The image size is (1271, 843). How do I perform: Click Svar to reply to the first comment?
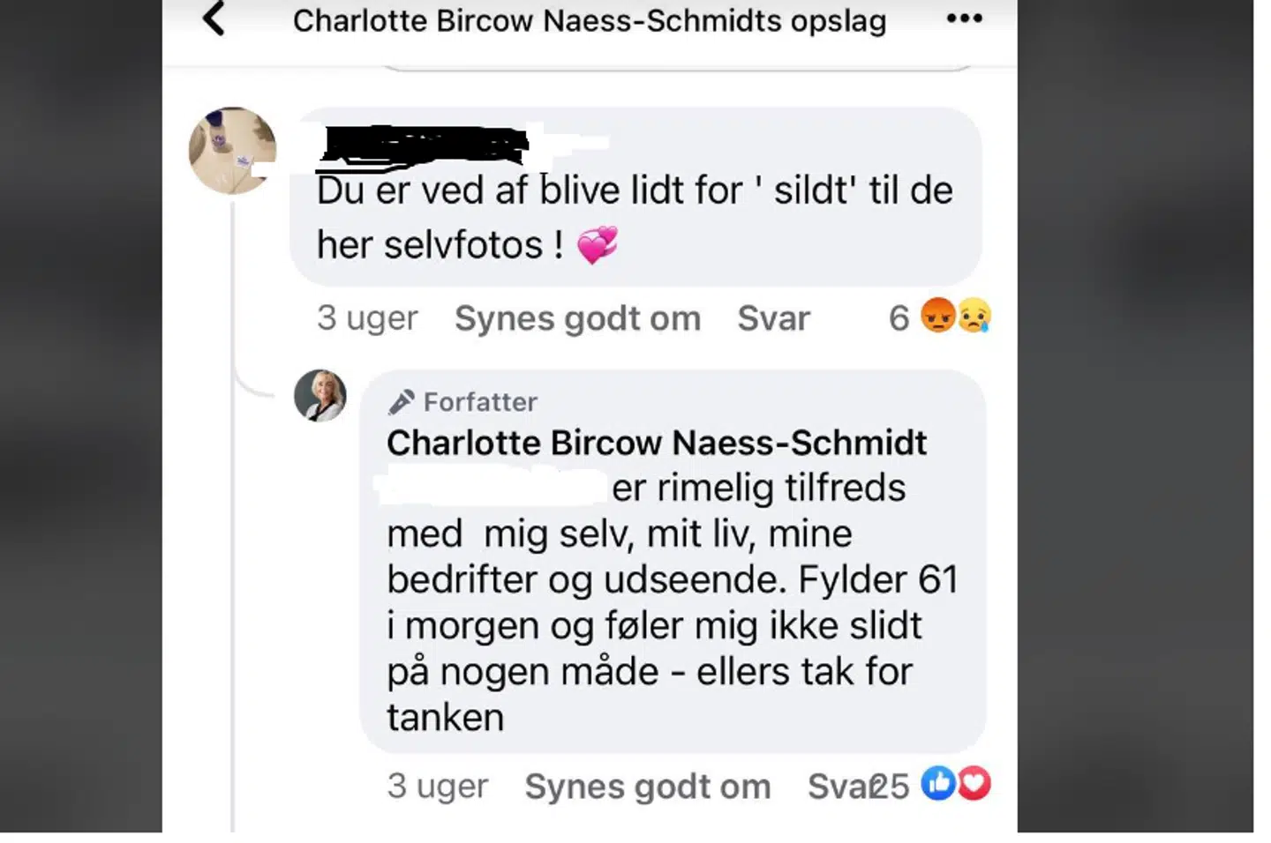pos(773,318)
